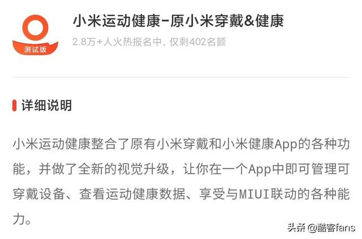This screenshot has width=362, height=239.
Task: Click the 头条 watermark label
Action: pos(296,228)
